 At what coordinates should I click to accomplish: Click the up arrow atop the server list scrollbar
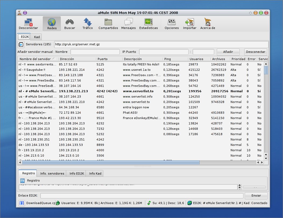coord(266,64)
